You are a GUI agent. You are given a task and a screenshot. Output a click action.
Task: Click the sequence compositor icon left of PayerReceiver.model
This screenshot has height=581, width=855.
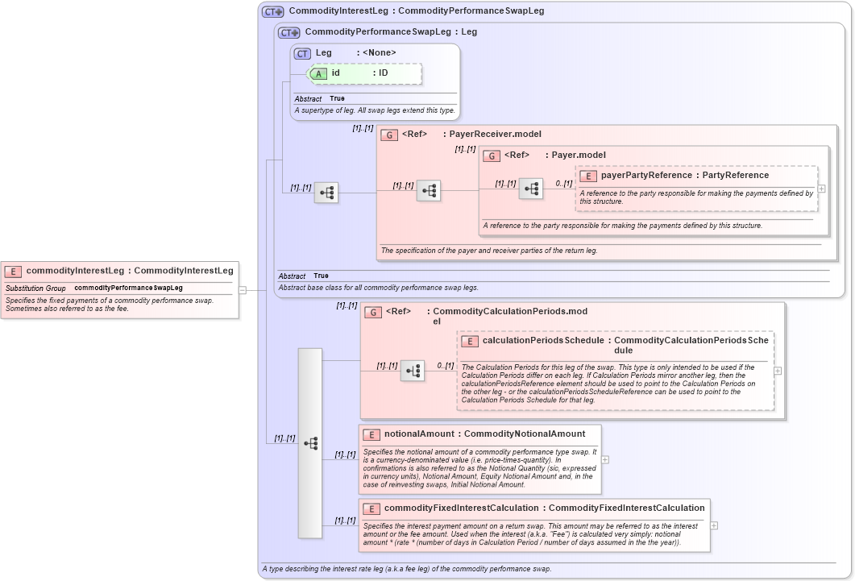(x=326, y=193)
